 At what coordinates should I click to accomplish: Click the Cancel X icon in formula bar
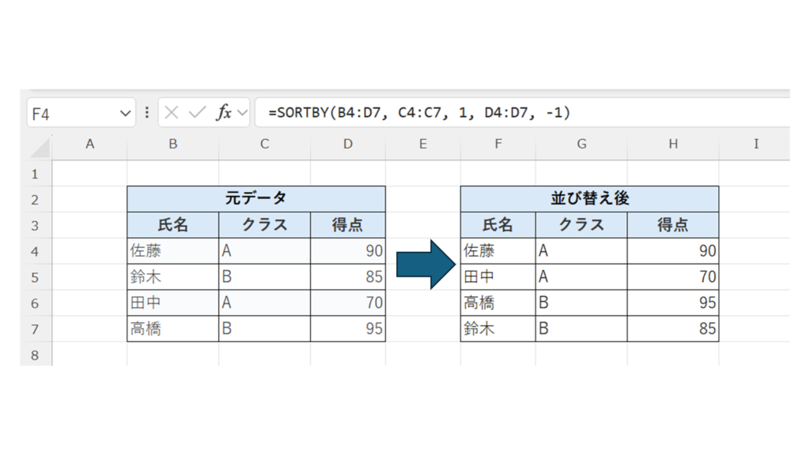[172, 113]
